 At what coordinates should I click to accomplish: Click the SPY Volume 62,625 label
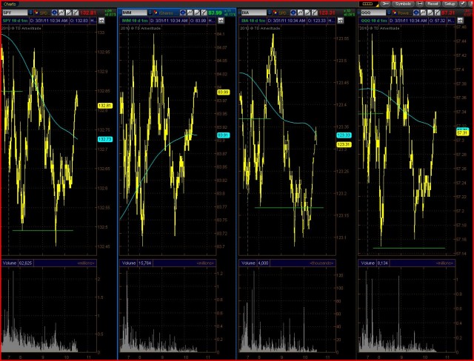17,263
